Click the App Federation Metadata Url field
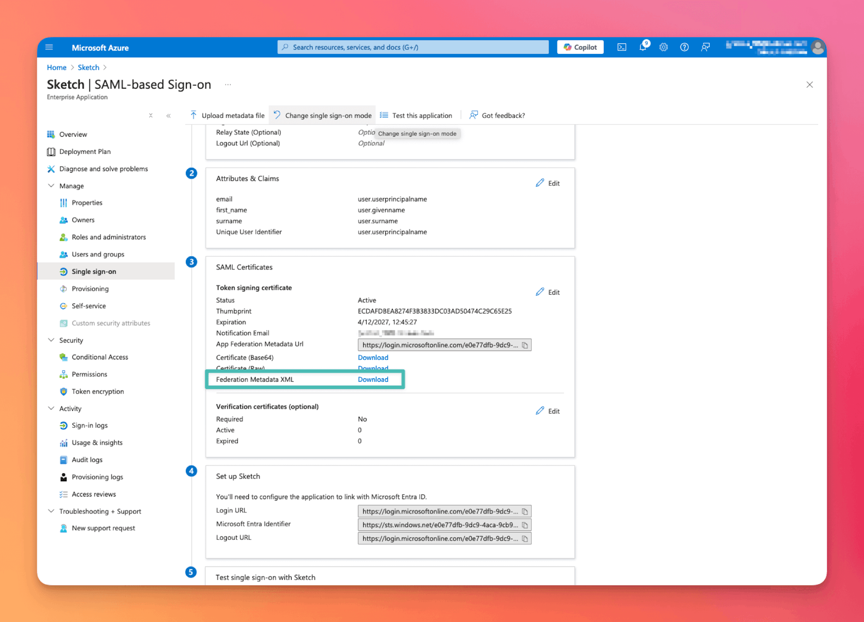The height and width of the screenshot is (622, 864). [x=445, y=345]
